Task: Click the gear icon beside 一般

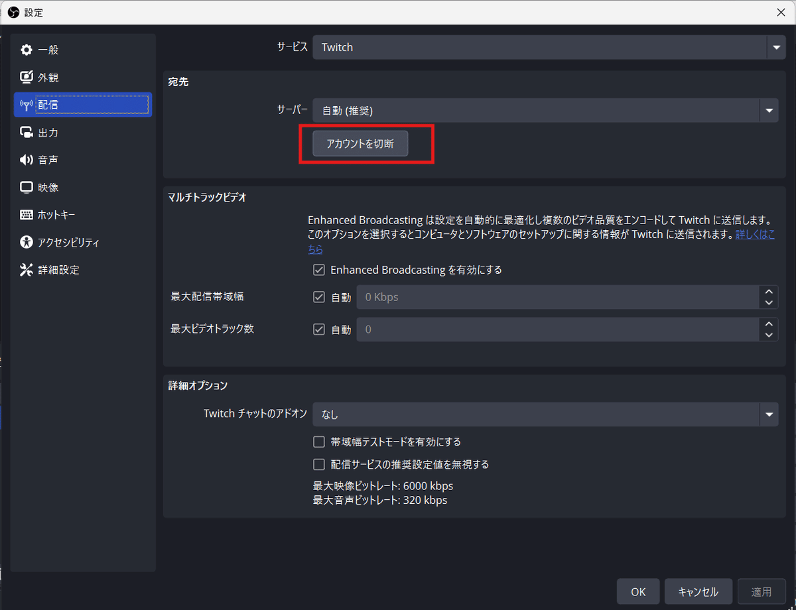Action: click(27, 50)
